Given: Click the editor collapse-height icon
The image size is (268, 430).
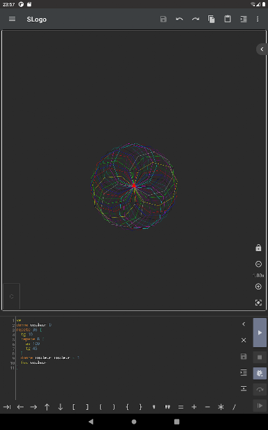Looking at the screenshot, I should click(x=244, y=388).
